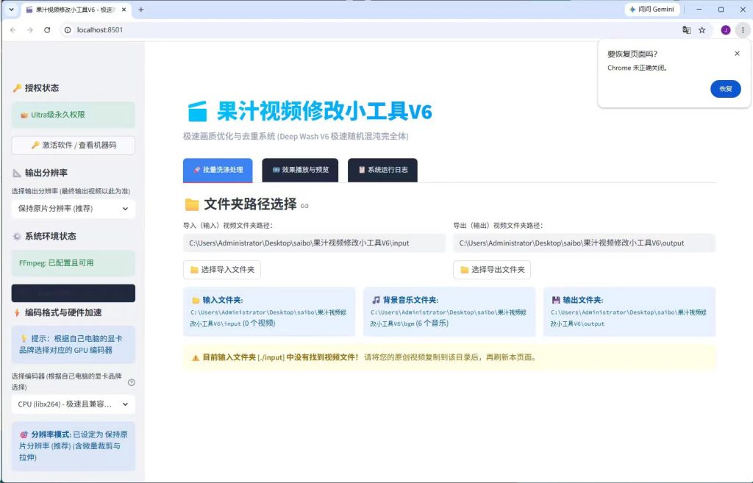
Task: Click the GPU encoder tip box
Action: tap(74, 344)
